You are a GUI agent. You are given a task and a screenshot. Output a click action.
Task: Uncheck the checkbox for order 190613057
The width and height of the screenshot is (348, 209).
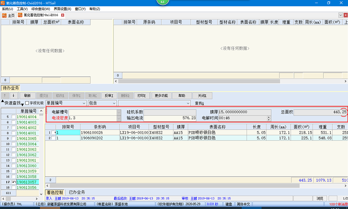point(13,182)
